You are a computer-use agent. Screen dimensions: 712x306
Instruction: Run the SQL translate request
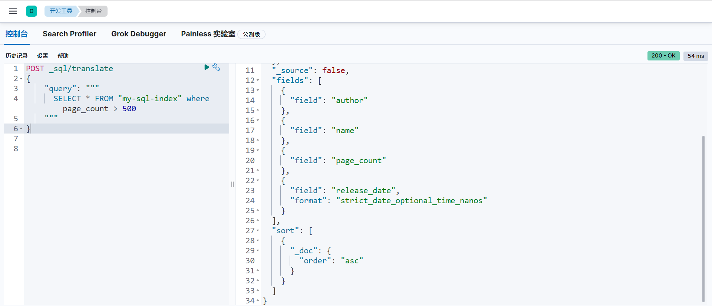click(207, 67)
